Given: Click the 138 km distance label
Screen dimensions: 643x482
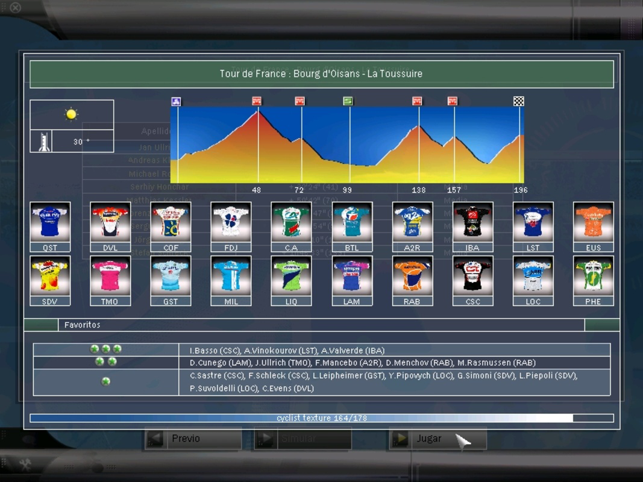Looking at the screenshot, I should [x=418, y=190].
